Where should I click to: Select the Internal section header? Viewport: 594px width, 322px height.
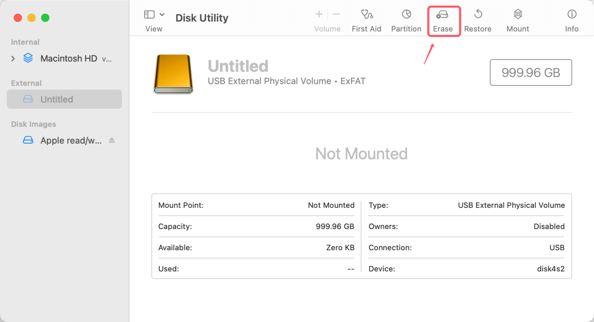(x=25, y=42)
